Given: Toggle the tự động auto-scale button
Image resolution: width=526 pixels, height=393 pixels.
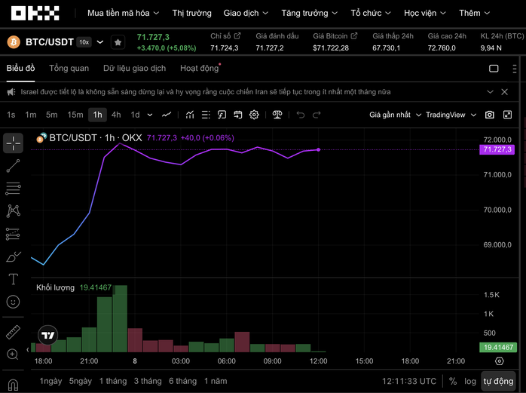Looking at the screenshot, I should [498, 381].
